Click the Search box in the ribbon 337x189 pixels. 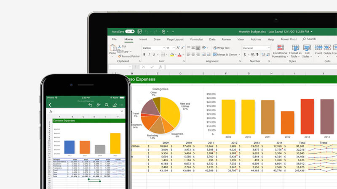[x=309, y=39]
